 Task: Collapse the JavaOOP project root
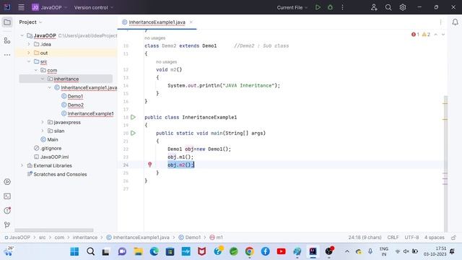(x=22, y=35)
